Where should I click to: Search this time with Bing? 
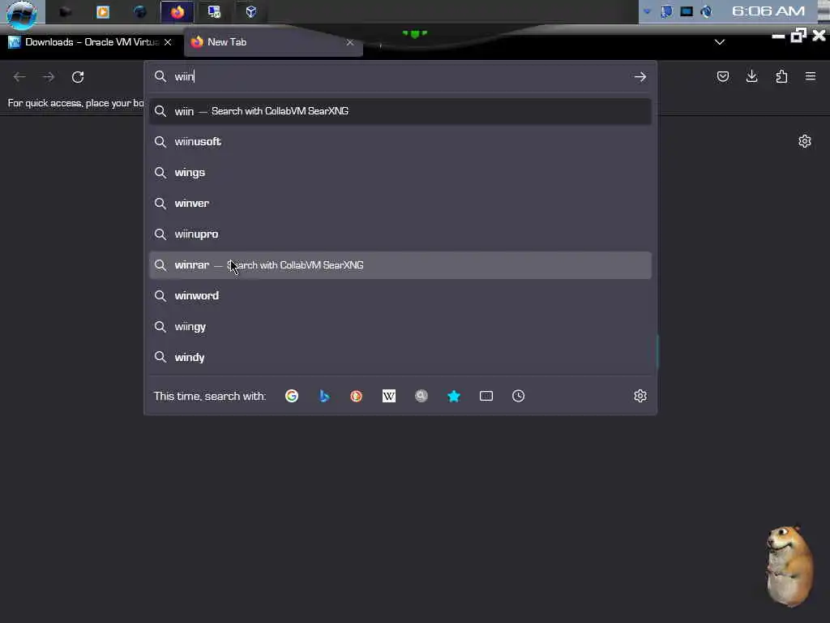click(x=324, y=396)
